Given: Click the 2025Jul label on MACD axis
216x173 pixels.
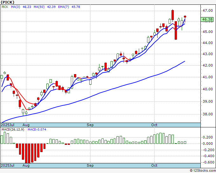Looking at the screenshot, I should point(8,165).
